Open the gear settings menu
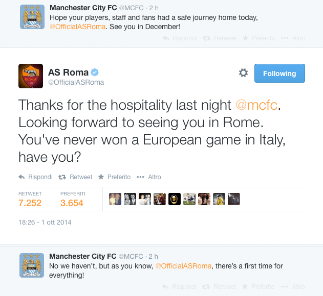The height and width of the screenshot is (296, 323). tap(243, 73)
